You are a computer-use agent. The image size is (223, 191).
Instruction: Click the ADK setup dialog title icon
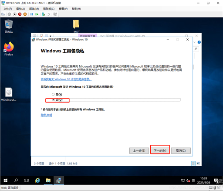pos(34,40)
